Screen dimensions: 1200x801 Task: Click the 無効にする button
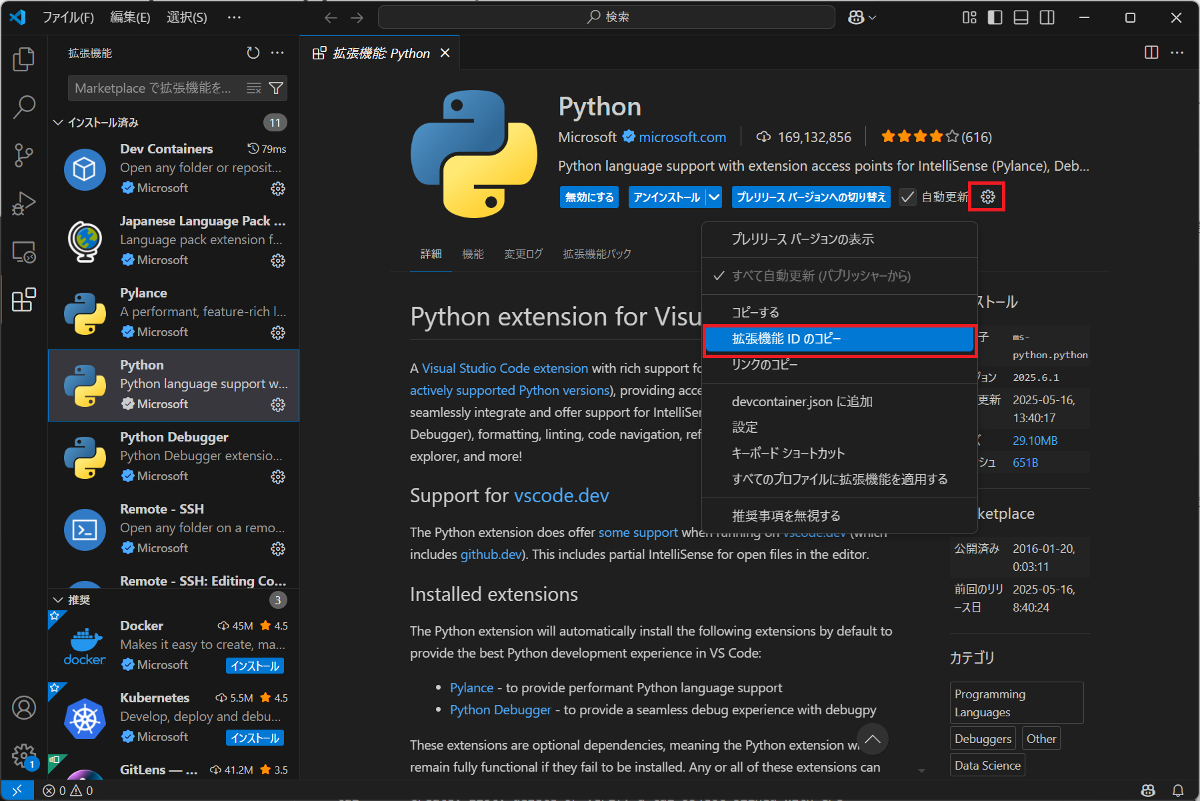pyautogui.click(x=589, y=197)
